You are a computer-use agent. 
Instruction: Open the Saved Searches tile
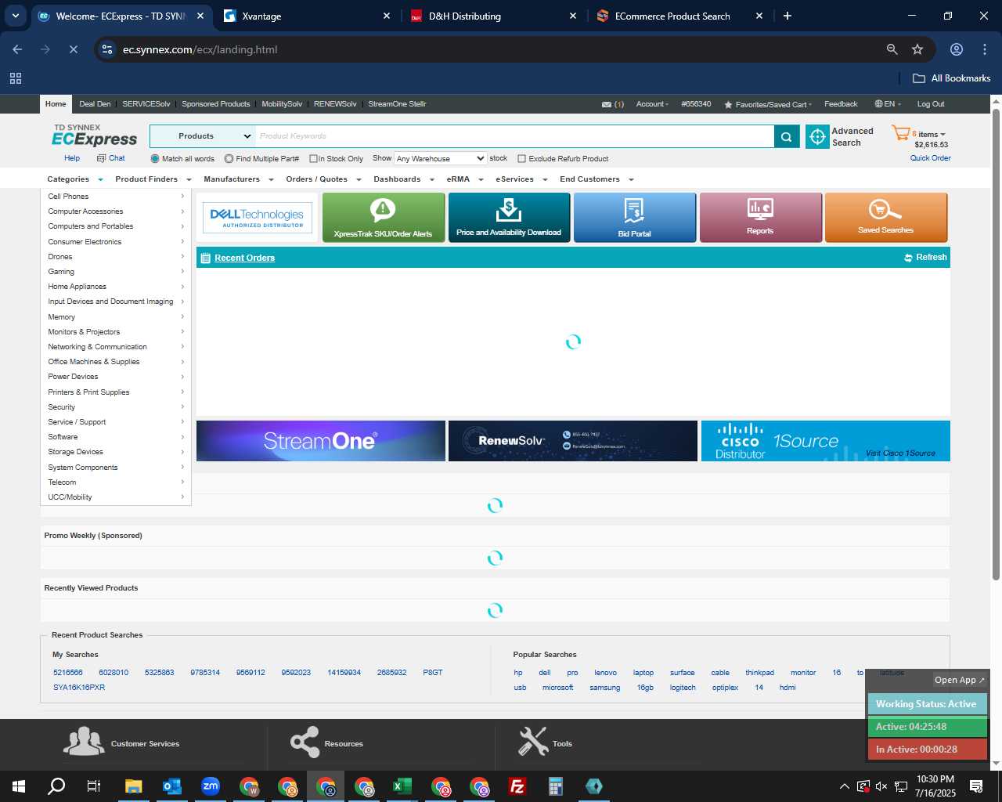coord(886,217)
